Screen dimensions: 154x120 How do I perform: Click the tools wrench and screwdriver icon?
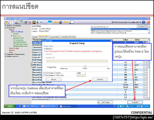tap(26, 22)
